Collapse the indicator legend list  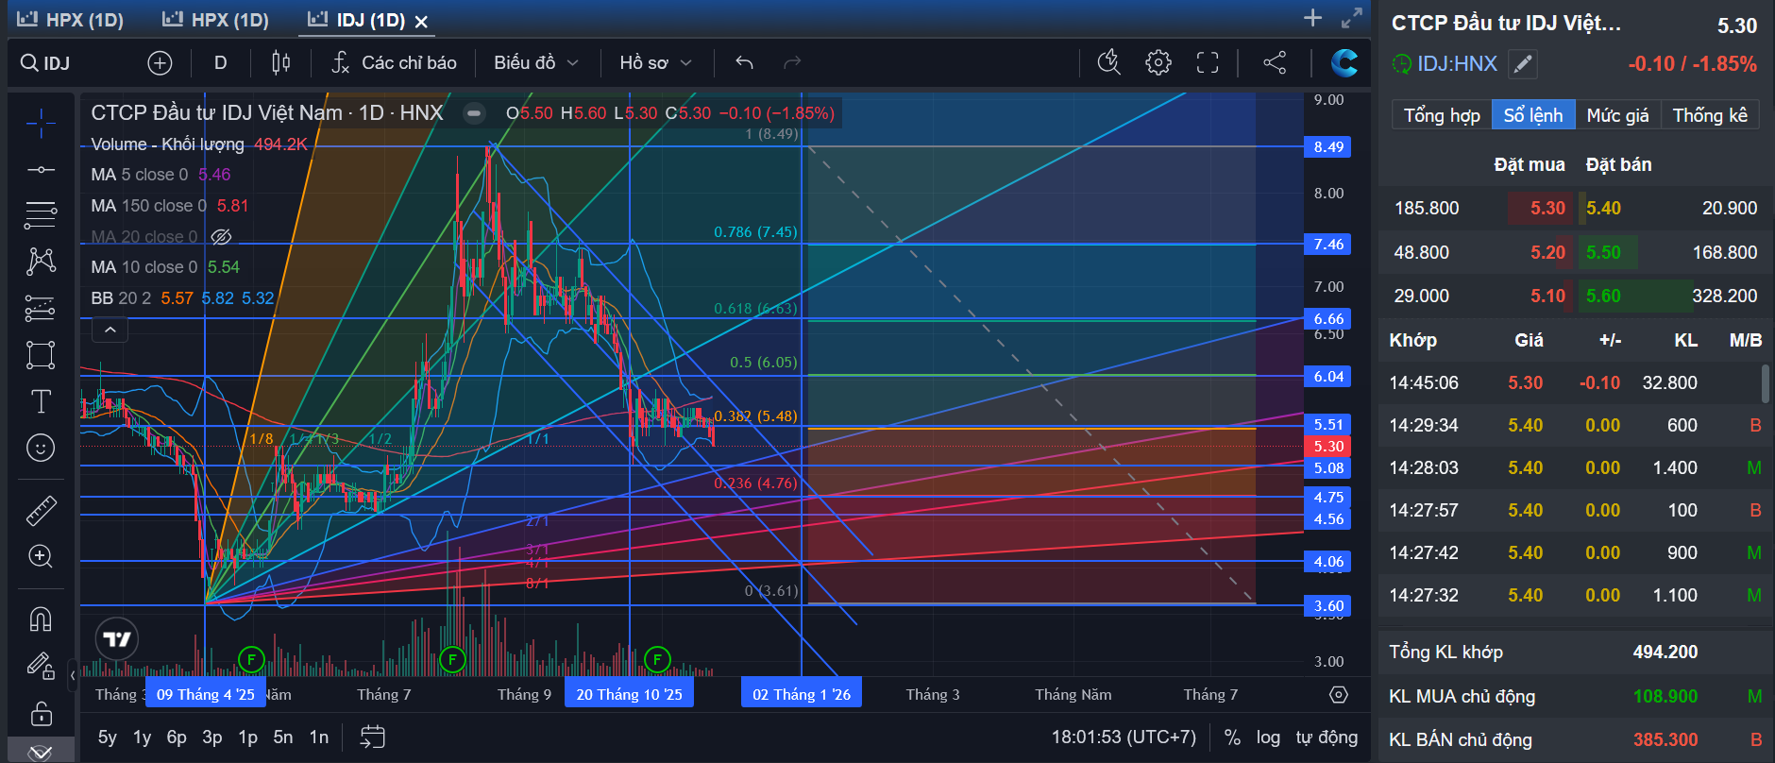[110, 330]
